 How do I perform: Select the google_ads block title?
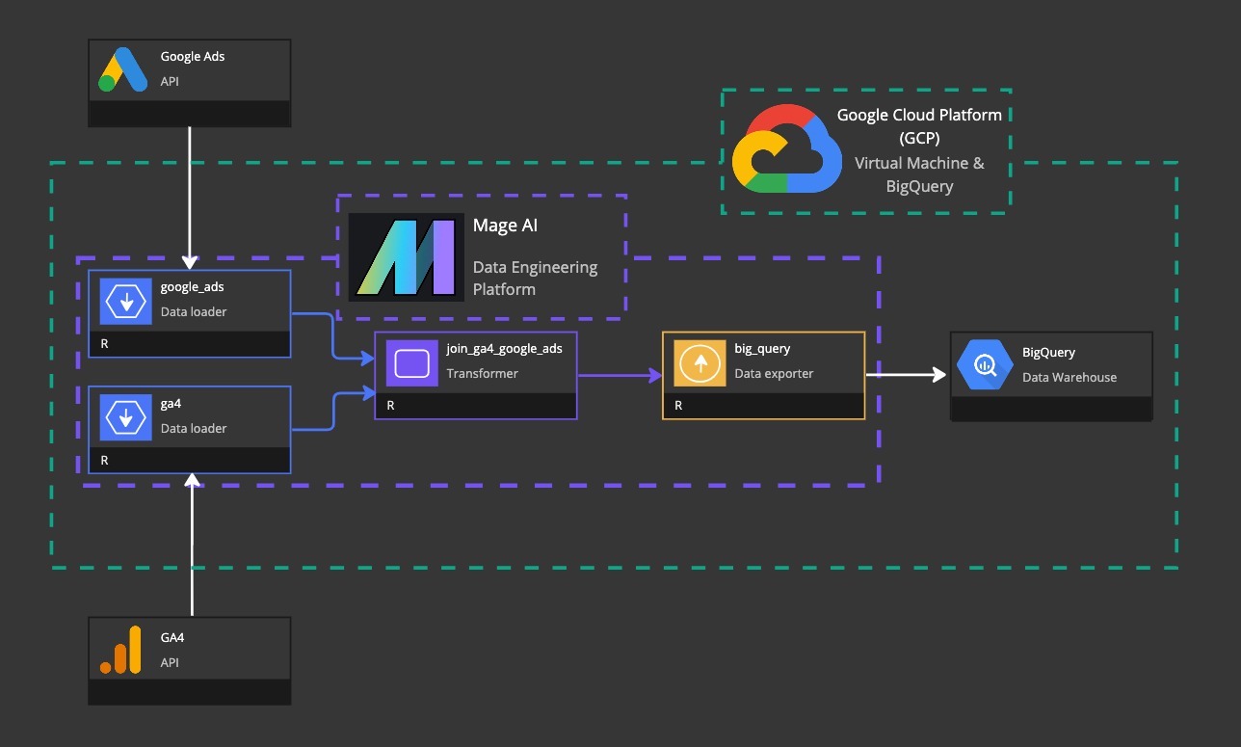(x=193, y=287)
